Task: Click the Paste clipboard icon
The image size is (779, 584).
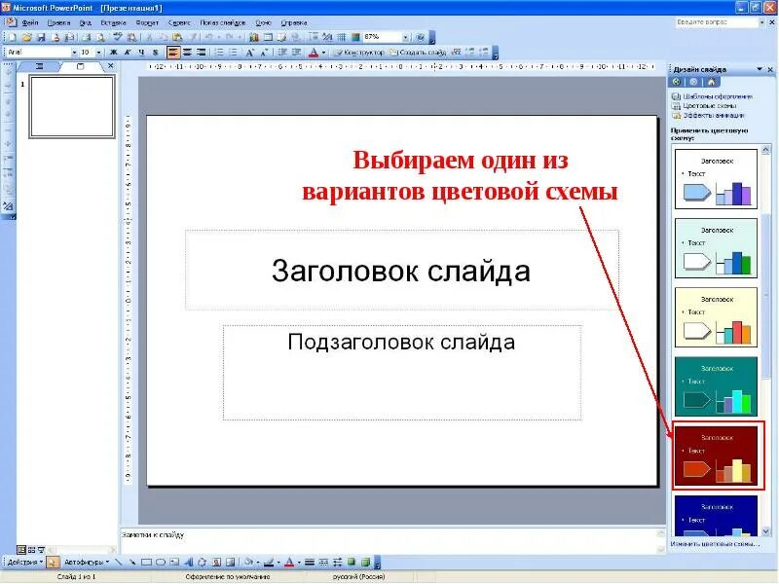Action: [177, 37]
